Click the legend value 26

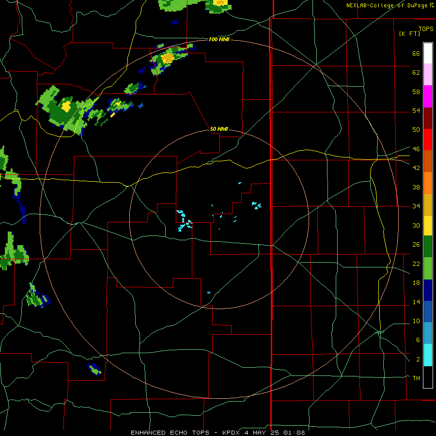416,245
